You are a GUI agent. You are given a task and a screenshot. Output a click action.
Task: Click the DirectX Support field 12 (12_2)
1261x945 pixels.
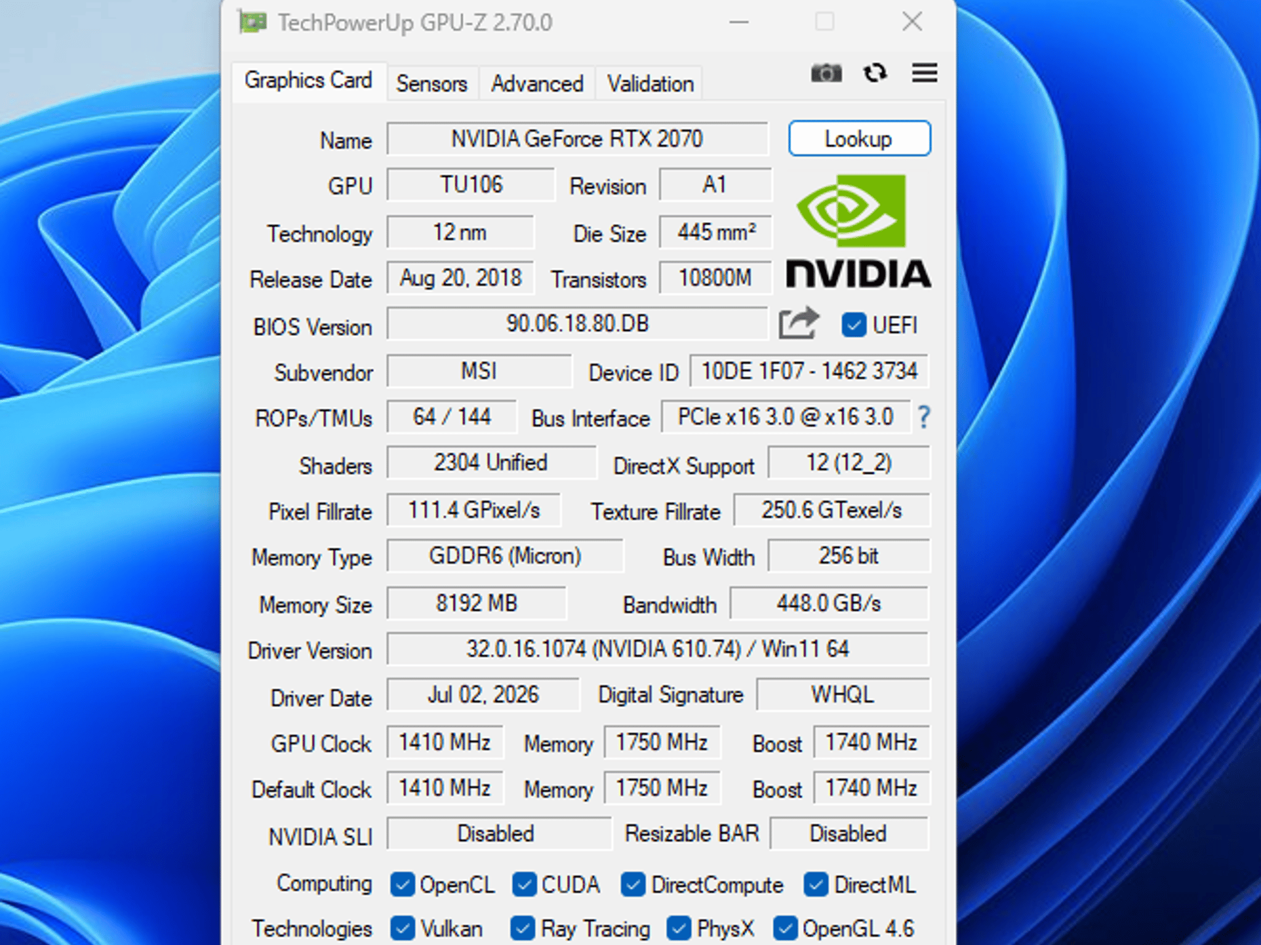(x=849, y=463)
